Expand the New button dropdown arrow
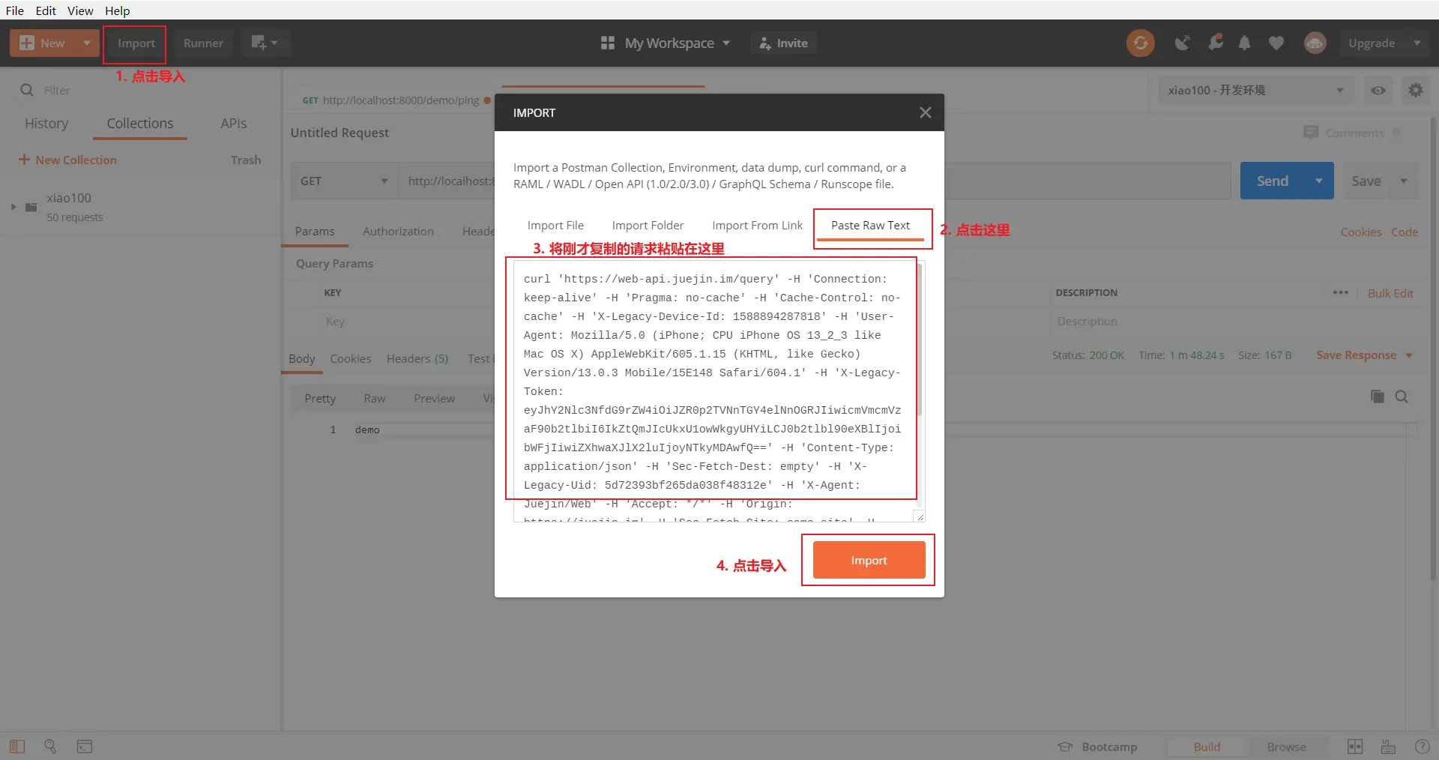This screenshot has width=1439, height=760. click(87, 43)
